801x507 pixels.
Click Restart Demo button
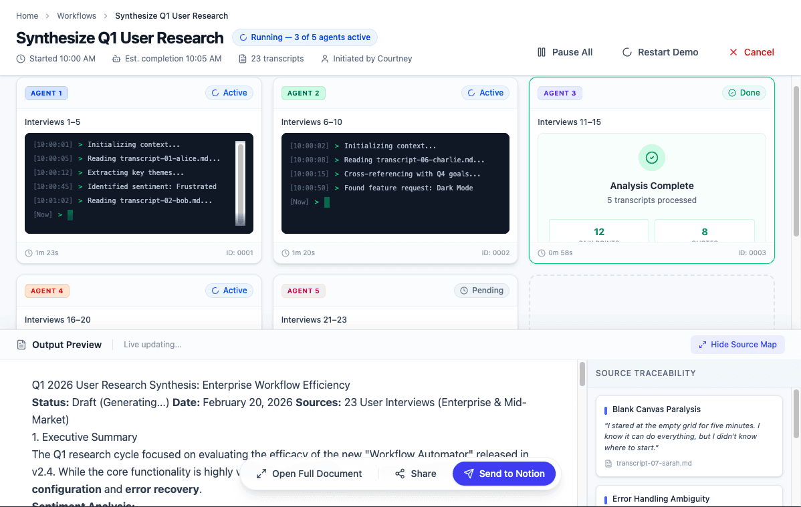(x=660, y=52)
